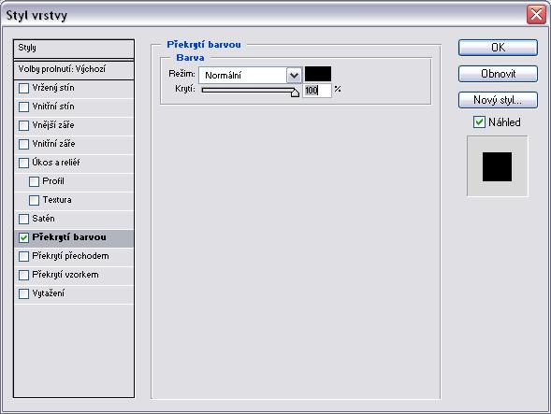The width and height of the screenshot is (551, 414).
Task: Enable the Vnější záře effect checkbox
Action: pyautogui.click(x=23, y=125)
